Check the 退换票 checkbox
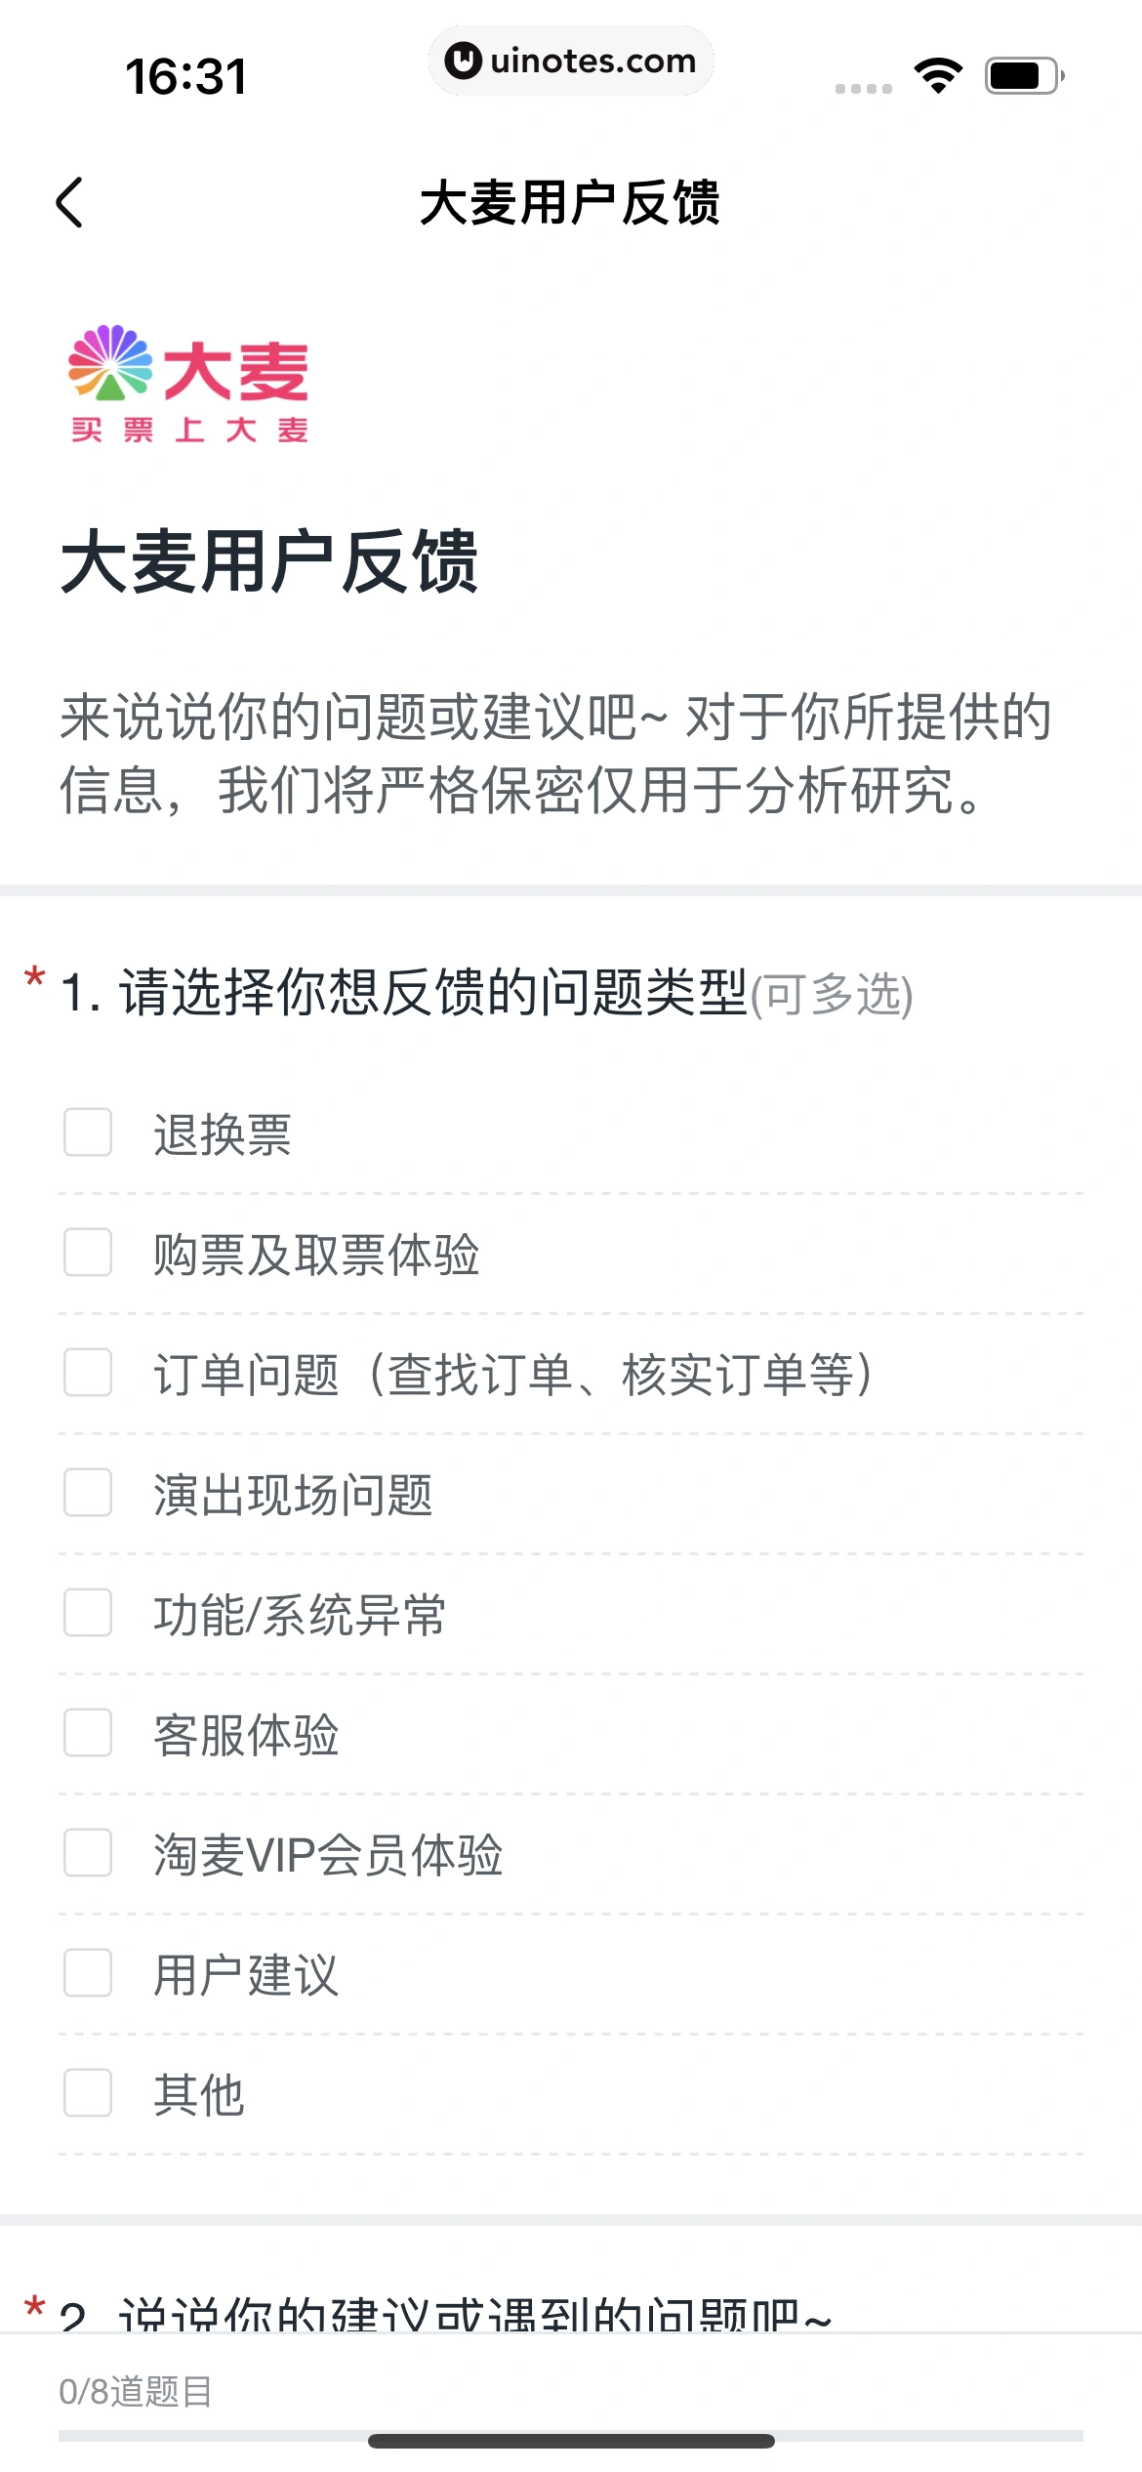 pos(88,1133)
